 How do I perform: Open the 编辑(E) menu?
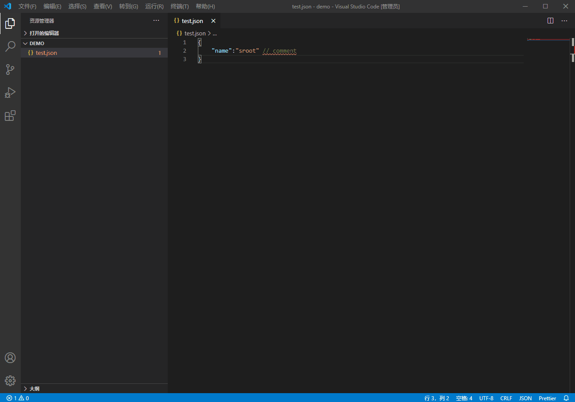(x=52, y=6)
